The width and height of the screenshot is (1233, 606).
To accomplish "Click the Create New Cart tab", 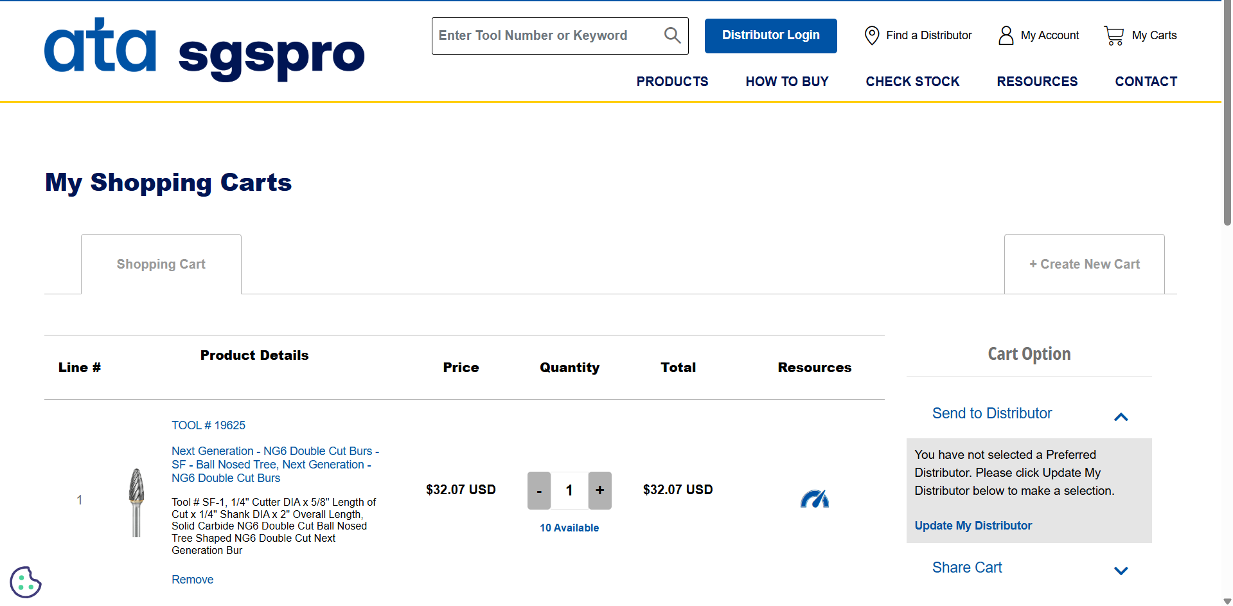I will [1084, 264].
